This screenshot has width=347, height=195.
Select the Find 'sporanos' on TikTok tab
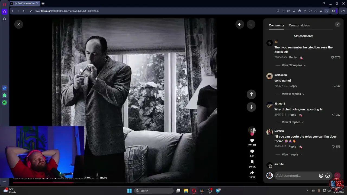coord(25,4)
